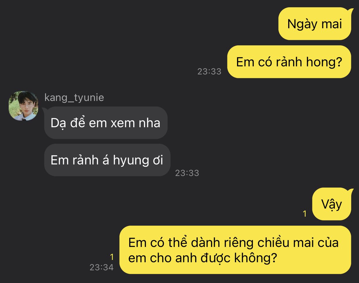Tap the kang_tyunie username label
Image resolution: width=359 pixels, height=283 pixels.
pyautogui.click(x=74, y=98)
